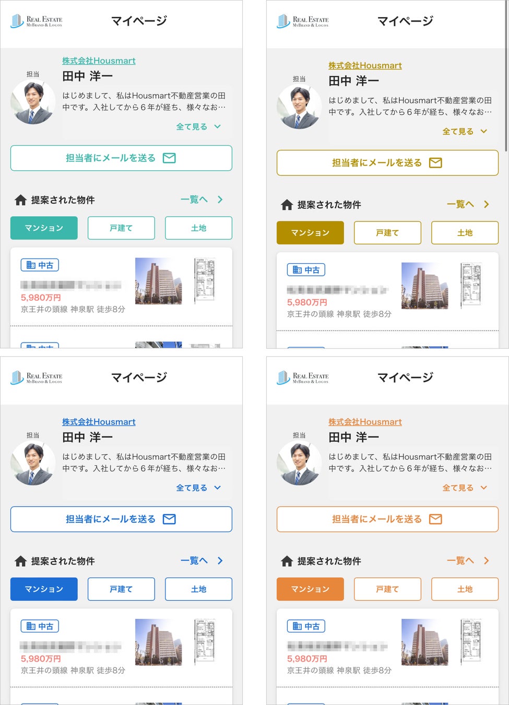Image resolution: width=509 pixels, height=705 pixels.
Task: Click the 中古 building badge in blue panel
Action: coord(40,626)
